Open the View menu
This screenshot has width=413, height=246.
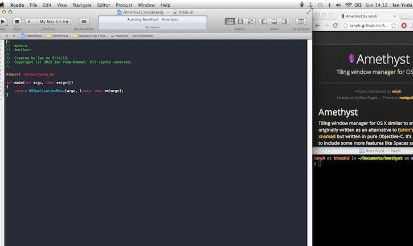tap(62, 5)
